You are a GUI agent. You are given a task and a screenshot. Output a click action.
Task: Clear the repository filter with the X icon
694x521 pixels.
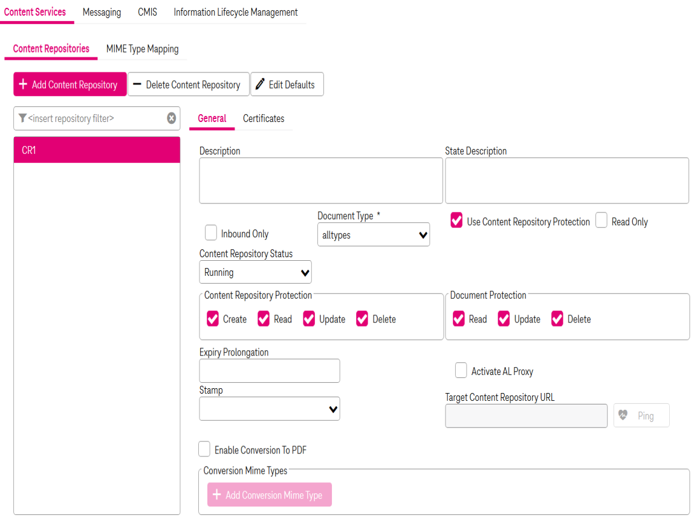172,118
